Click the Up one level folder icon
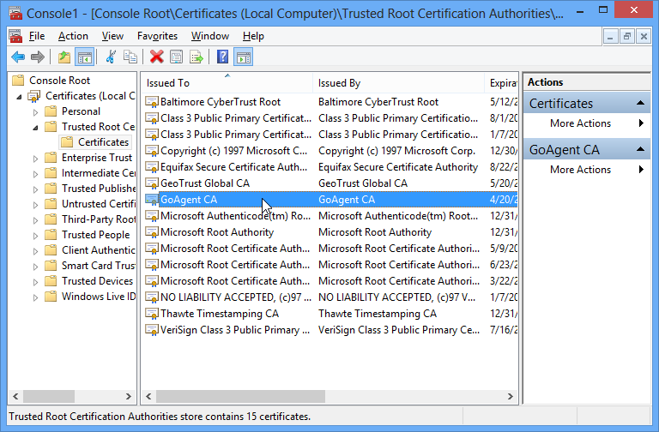 [63, 57]
